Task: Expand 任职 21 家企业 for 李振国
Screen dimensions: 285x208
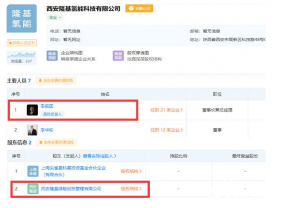Action: pos(167,110)
